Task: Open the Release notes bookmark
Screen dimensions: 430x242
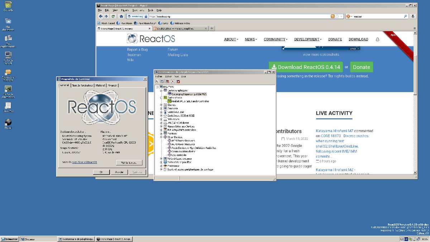Action: coord(180,23)
